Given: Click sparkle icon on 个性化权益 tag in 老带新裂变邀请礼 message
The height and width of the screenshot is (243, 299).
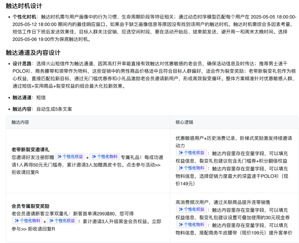Looking at the screenshot, I should [59, 157].
